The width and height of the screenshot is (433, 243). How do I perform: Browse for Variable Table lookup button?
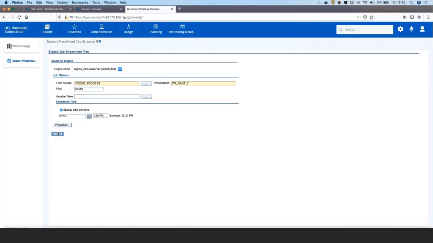(146, 97)
